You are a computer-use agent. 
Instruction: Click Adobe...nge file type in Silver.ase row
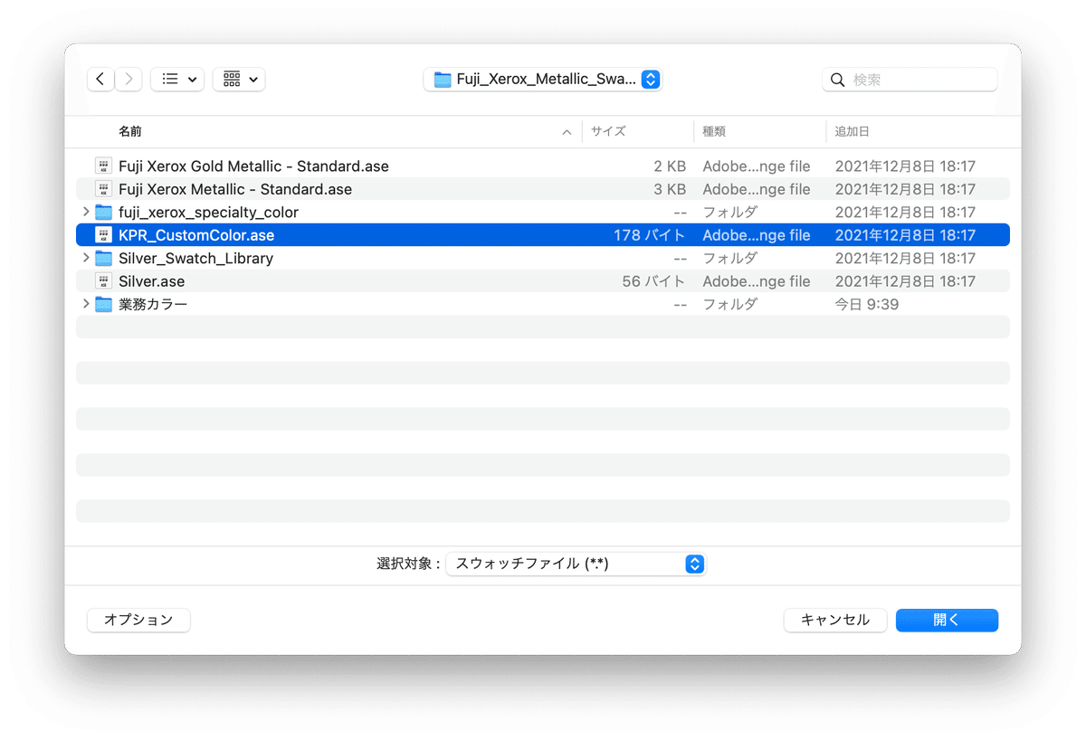click(x=757, y=281)
